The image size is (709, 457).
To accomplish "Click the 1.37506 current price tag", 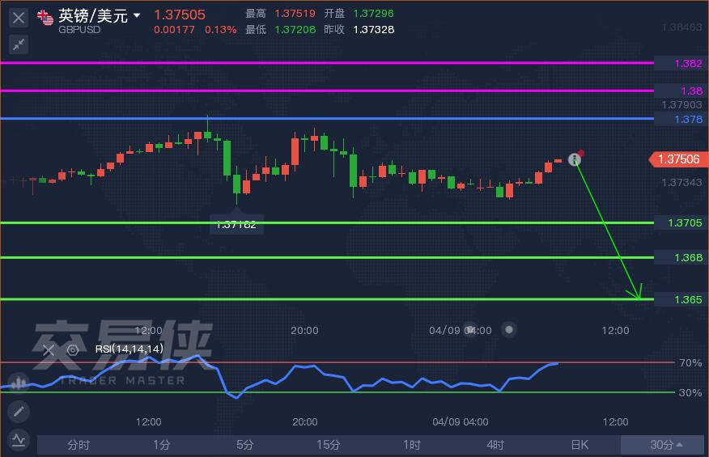I will click(x=677, y=159).
